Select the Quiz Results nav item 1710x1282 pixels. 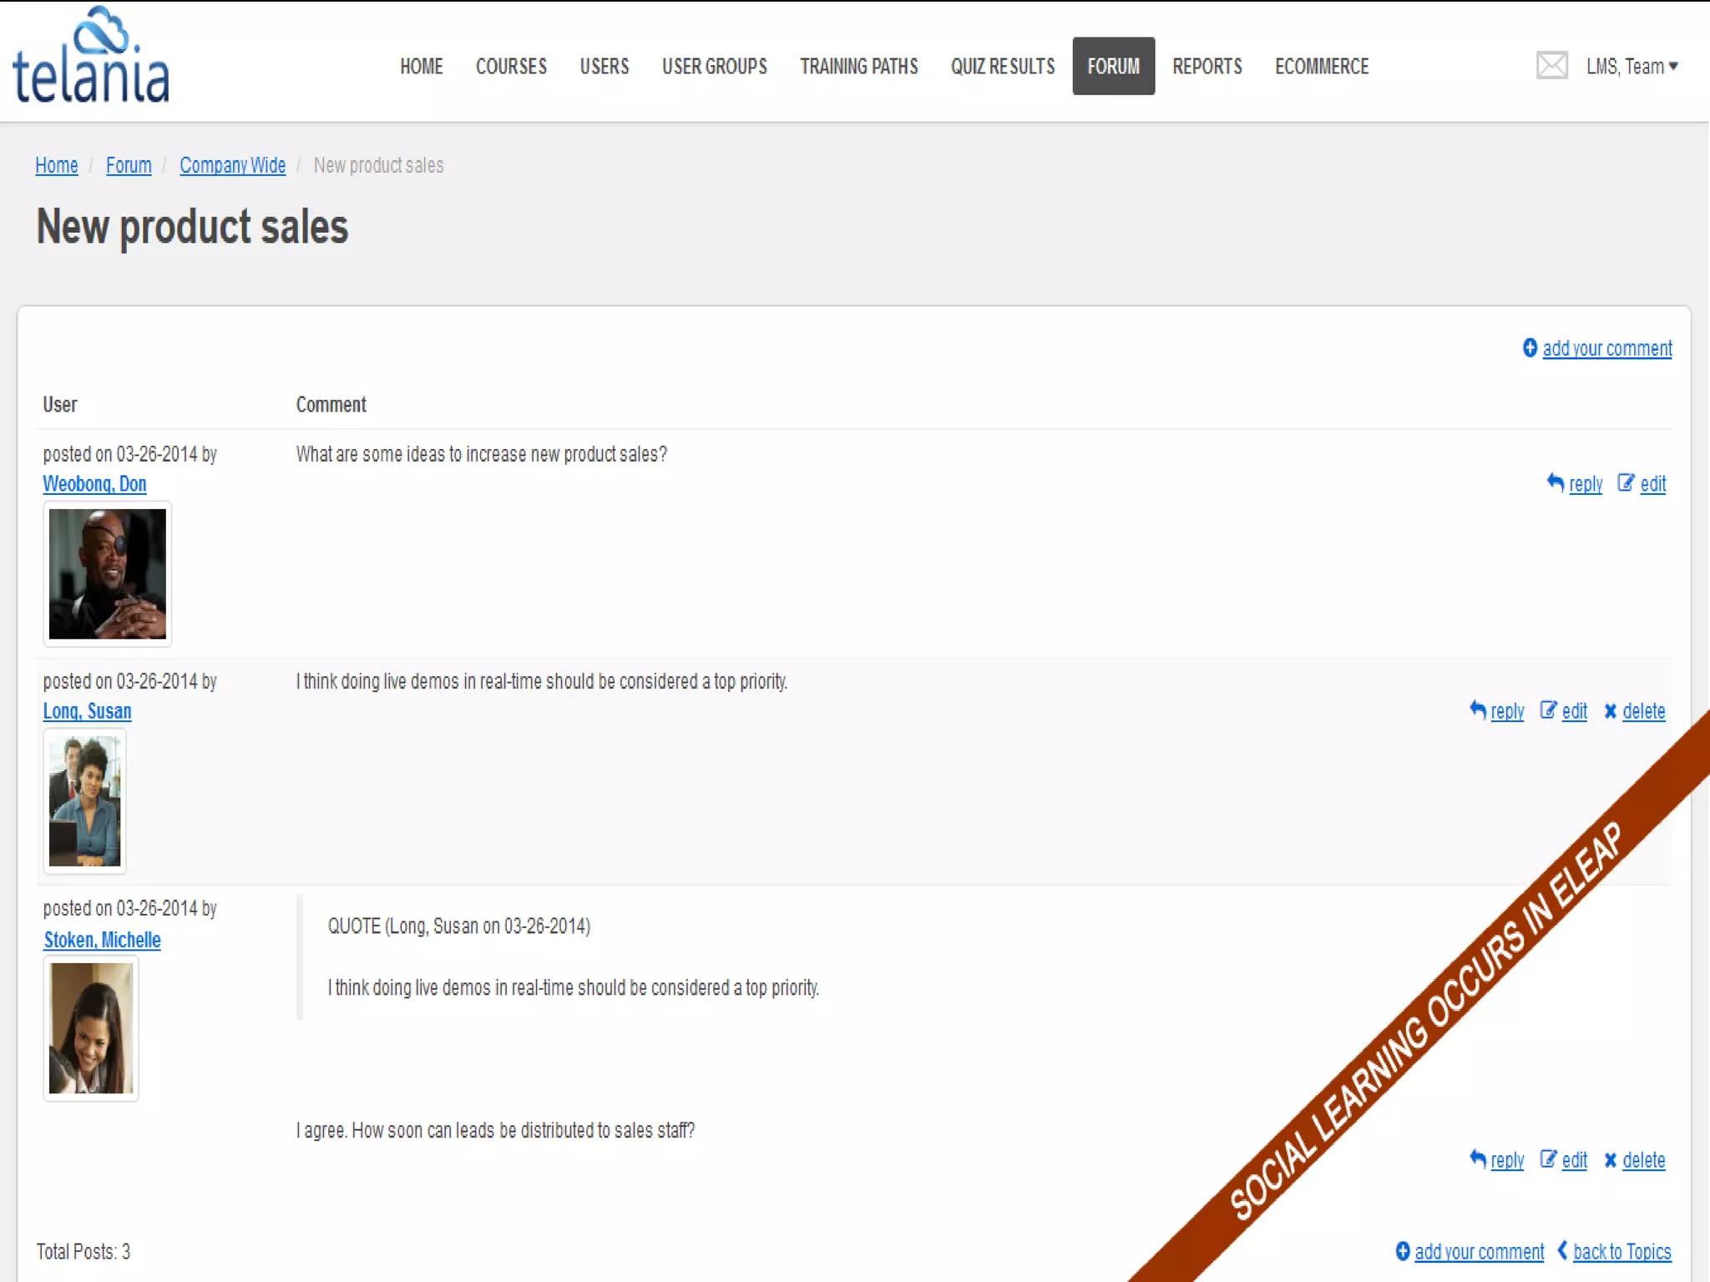coord(1003,67)
